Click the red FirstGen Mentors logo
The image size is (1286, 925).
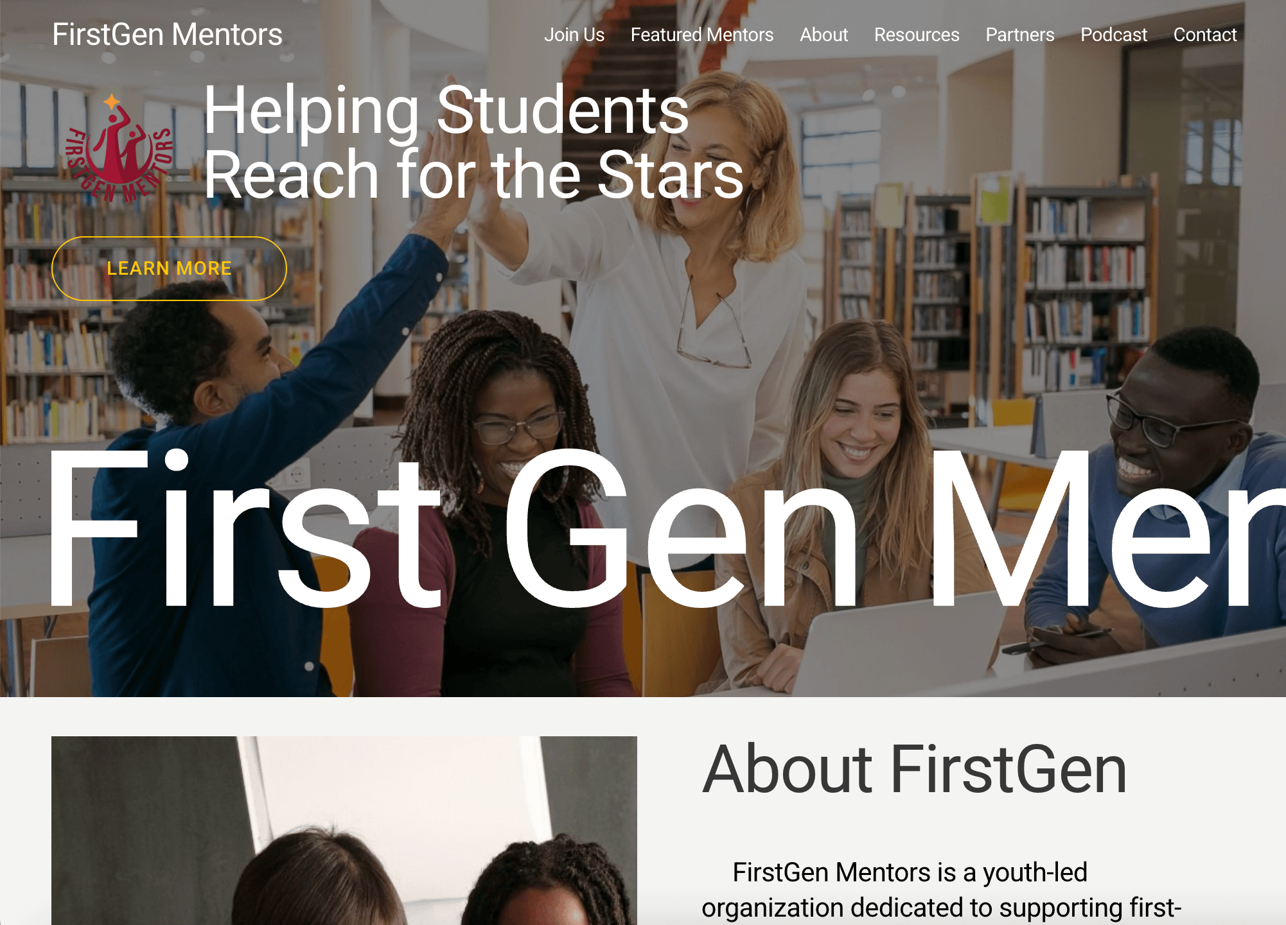coord(119,148)
